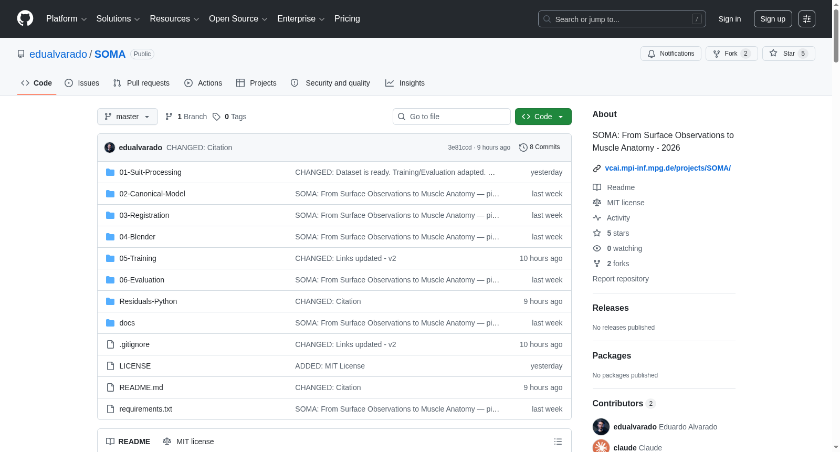Open commit hash 3e81ccd
Viewport: 840px width, 452px height.
[x=460, y=148]
